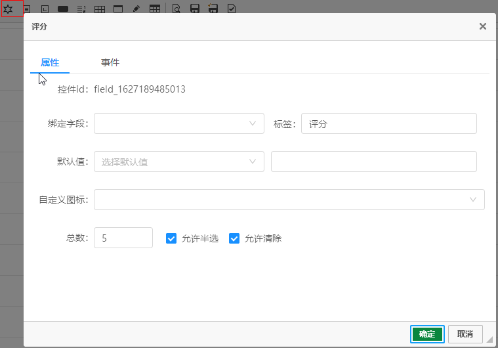The height and width of the screenshot is (348, 498).
Task: Click the save-as-new sparkle disk toolbar icon
Action: (x=213, y=9)
